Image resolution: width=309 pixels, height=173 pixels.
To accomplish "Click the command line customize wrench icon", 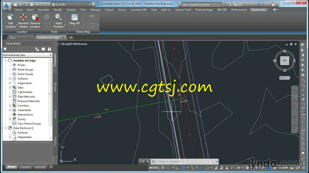I will point(148,161).
